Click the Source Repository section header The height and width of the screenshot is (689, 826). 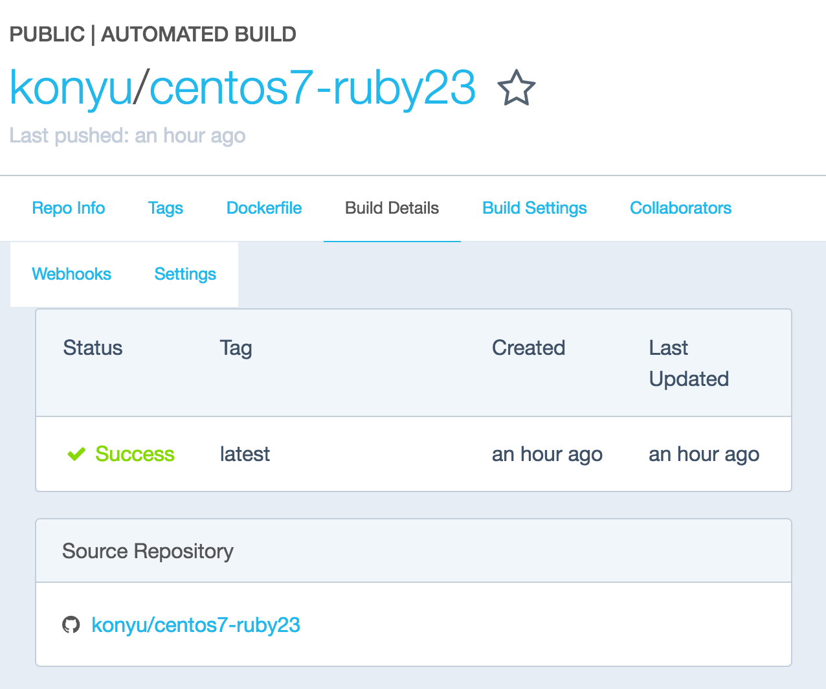pyautogui.click(x=148, y=551)
